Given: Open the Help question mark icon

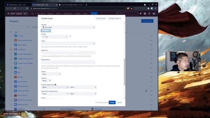Looking at the screenshot, I should [x=145, y=13].
